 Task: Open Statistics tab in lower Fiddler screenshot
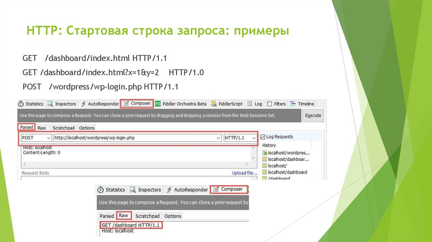[112, 190]
